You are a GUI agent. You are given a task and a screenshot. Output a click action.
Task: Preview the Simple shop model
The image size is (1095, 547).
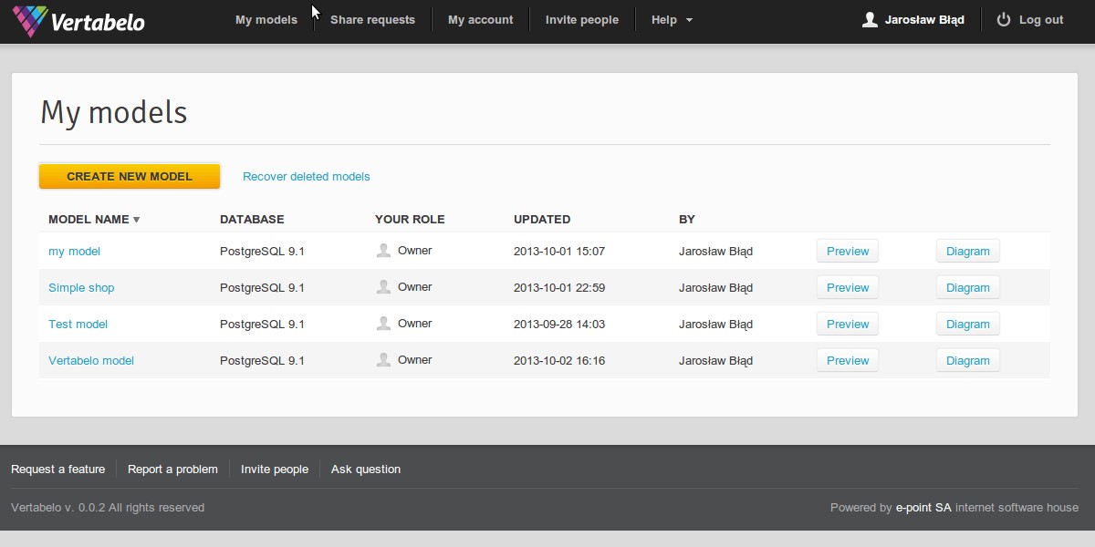click(847, 287)
